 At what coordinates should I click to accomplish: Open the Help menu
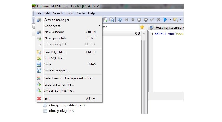(91, 13)
